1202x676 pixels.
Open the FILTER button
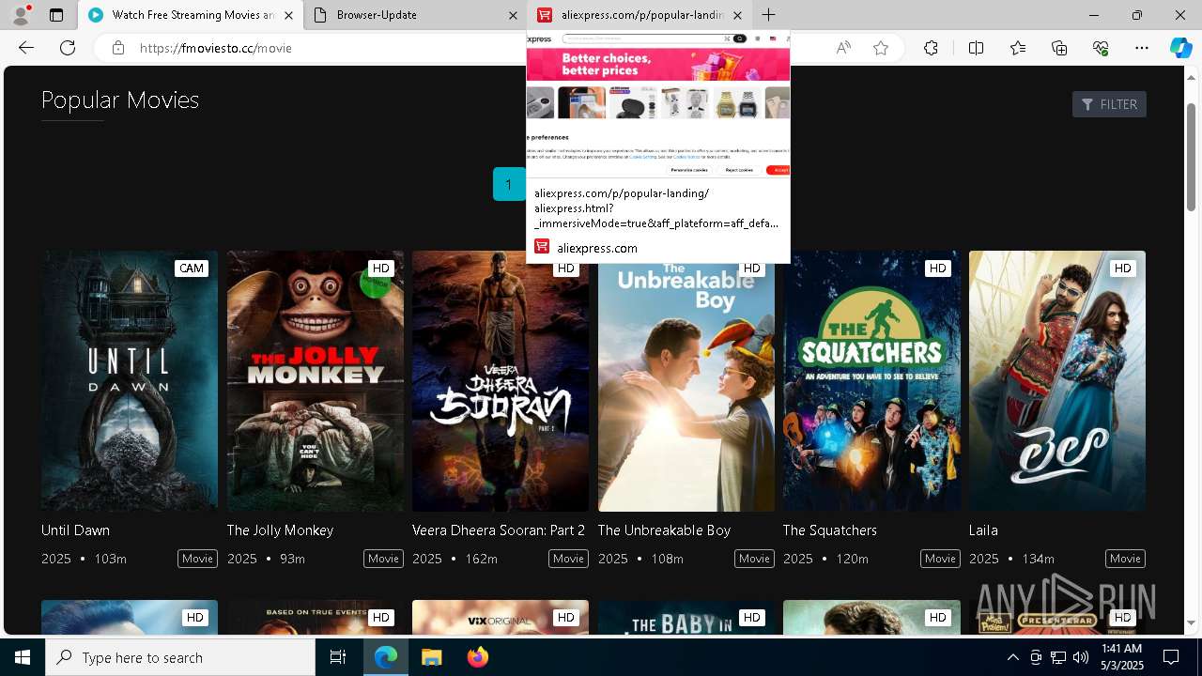click(x=1109, y=104)
